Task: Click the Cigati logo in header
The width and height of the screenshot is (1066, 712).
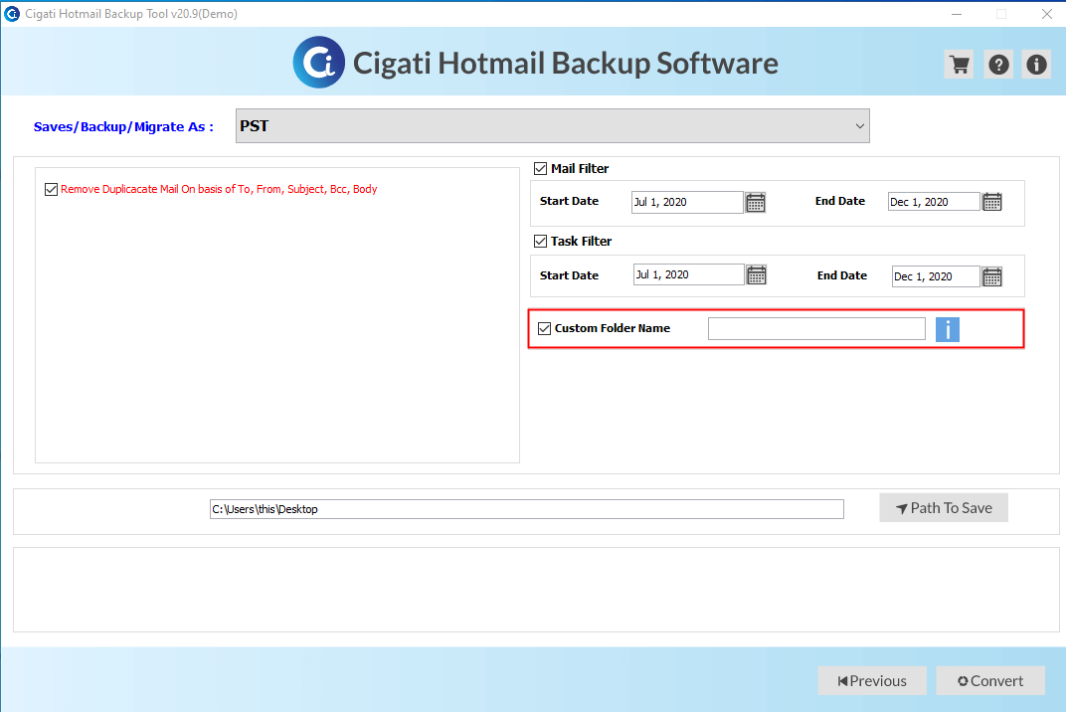Action: 319,63
